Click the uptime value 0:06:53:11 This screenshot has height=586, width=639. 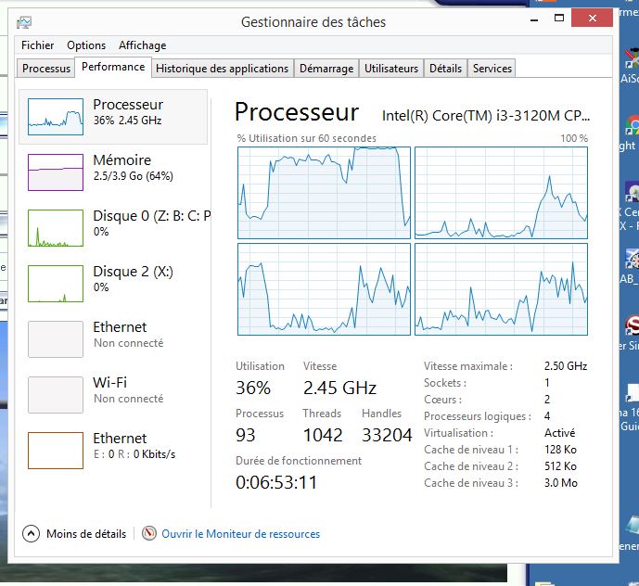click(x=276, y=482)
